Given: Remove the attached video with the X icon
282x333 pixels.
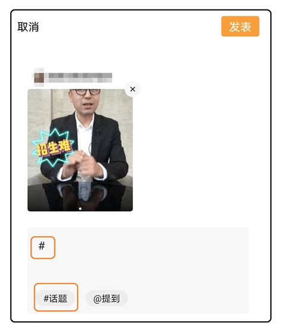Looking at the screenshot, I should (133, 89).
